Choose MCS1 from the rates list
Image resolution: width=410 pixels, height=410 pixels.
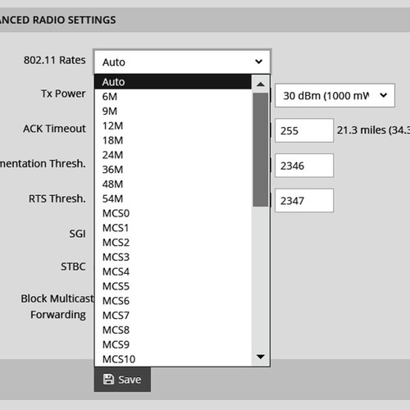[x=173, y=228]
